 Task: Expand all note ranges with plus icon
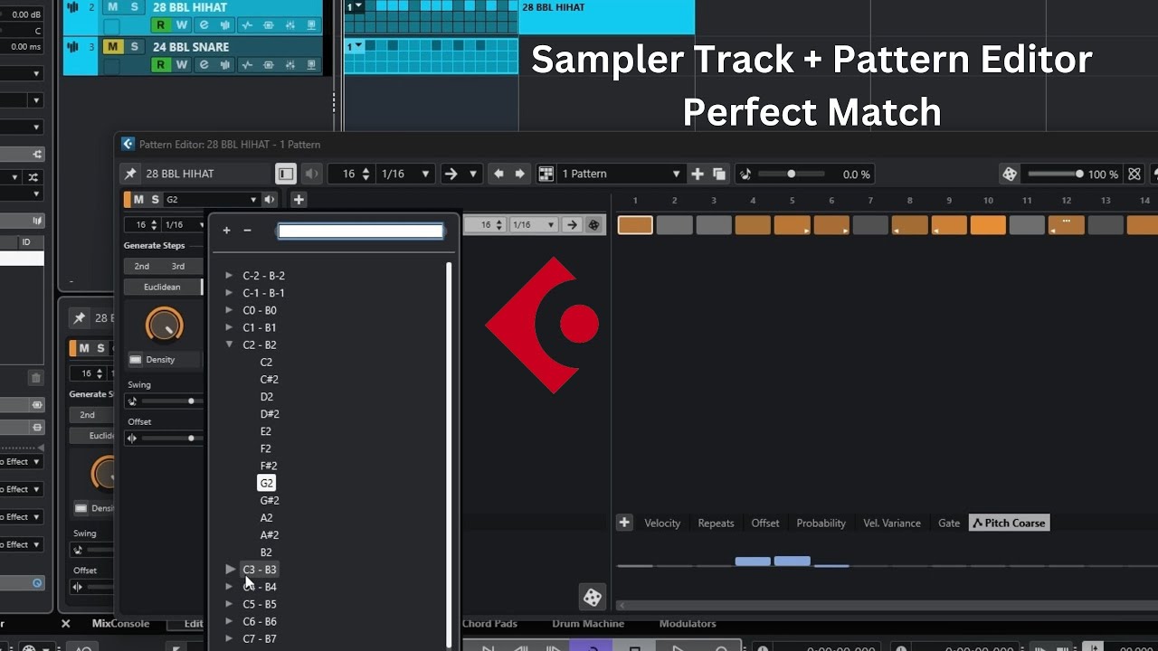pyautogui.click(x=226, y=231)
